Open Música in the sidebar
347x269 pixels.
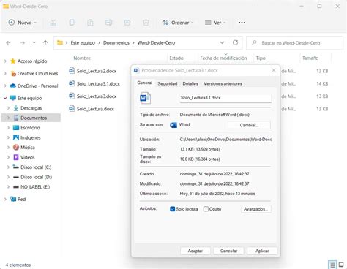28,148
